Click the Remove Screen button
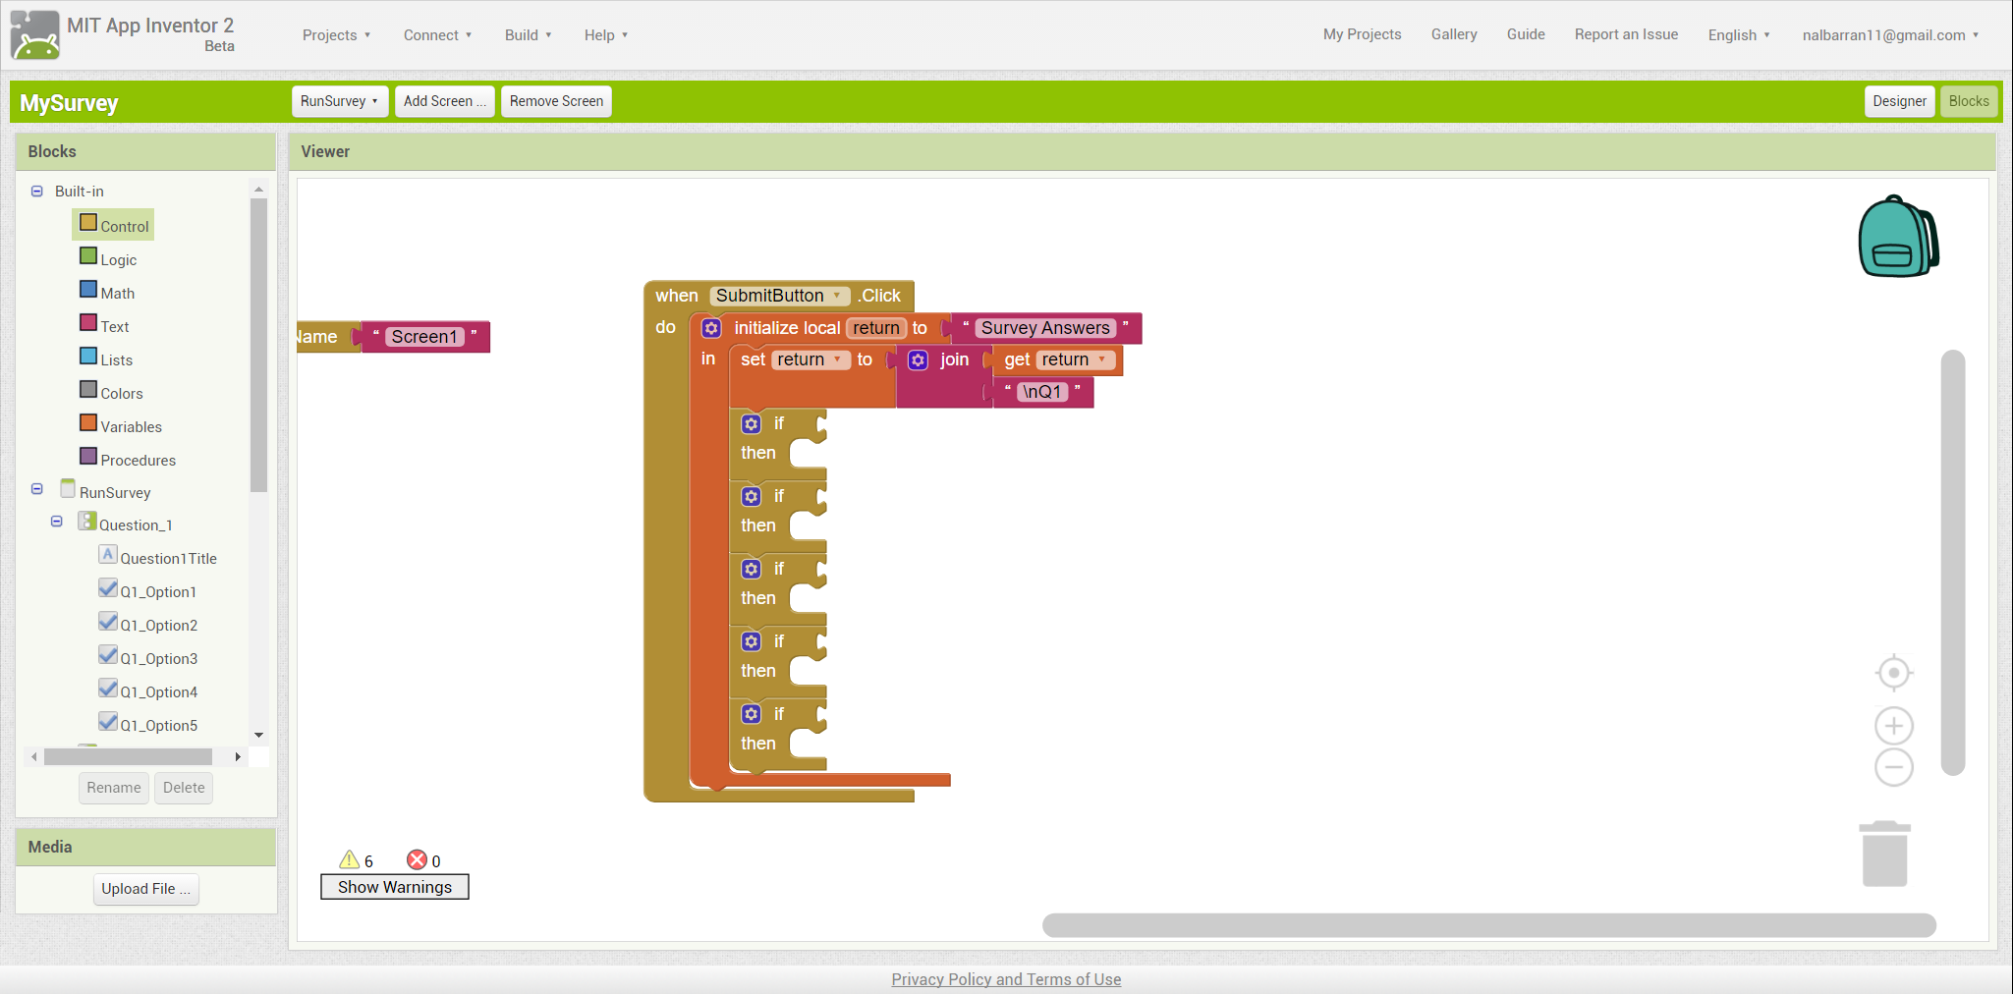This screenshot has width=2013, height=994. tap(556, 101)
